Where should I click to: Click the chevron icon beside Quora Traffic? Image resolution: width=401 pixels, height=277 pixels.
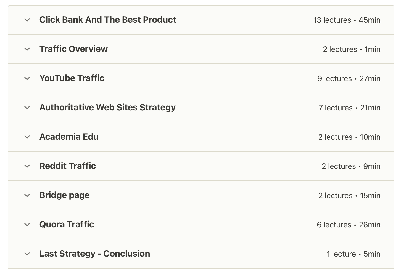tap(27, 225)
